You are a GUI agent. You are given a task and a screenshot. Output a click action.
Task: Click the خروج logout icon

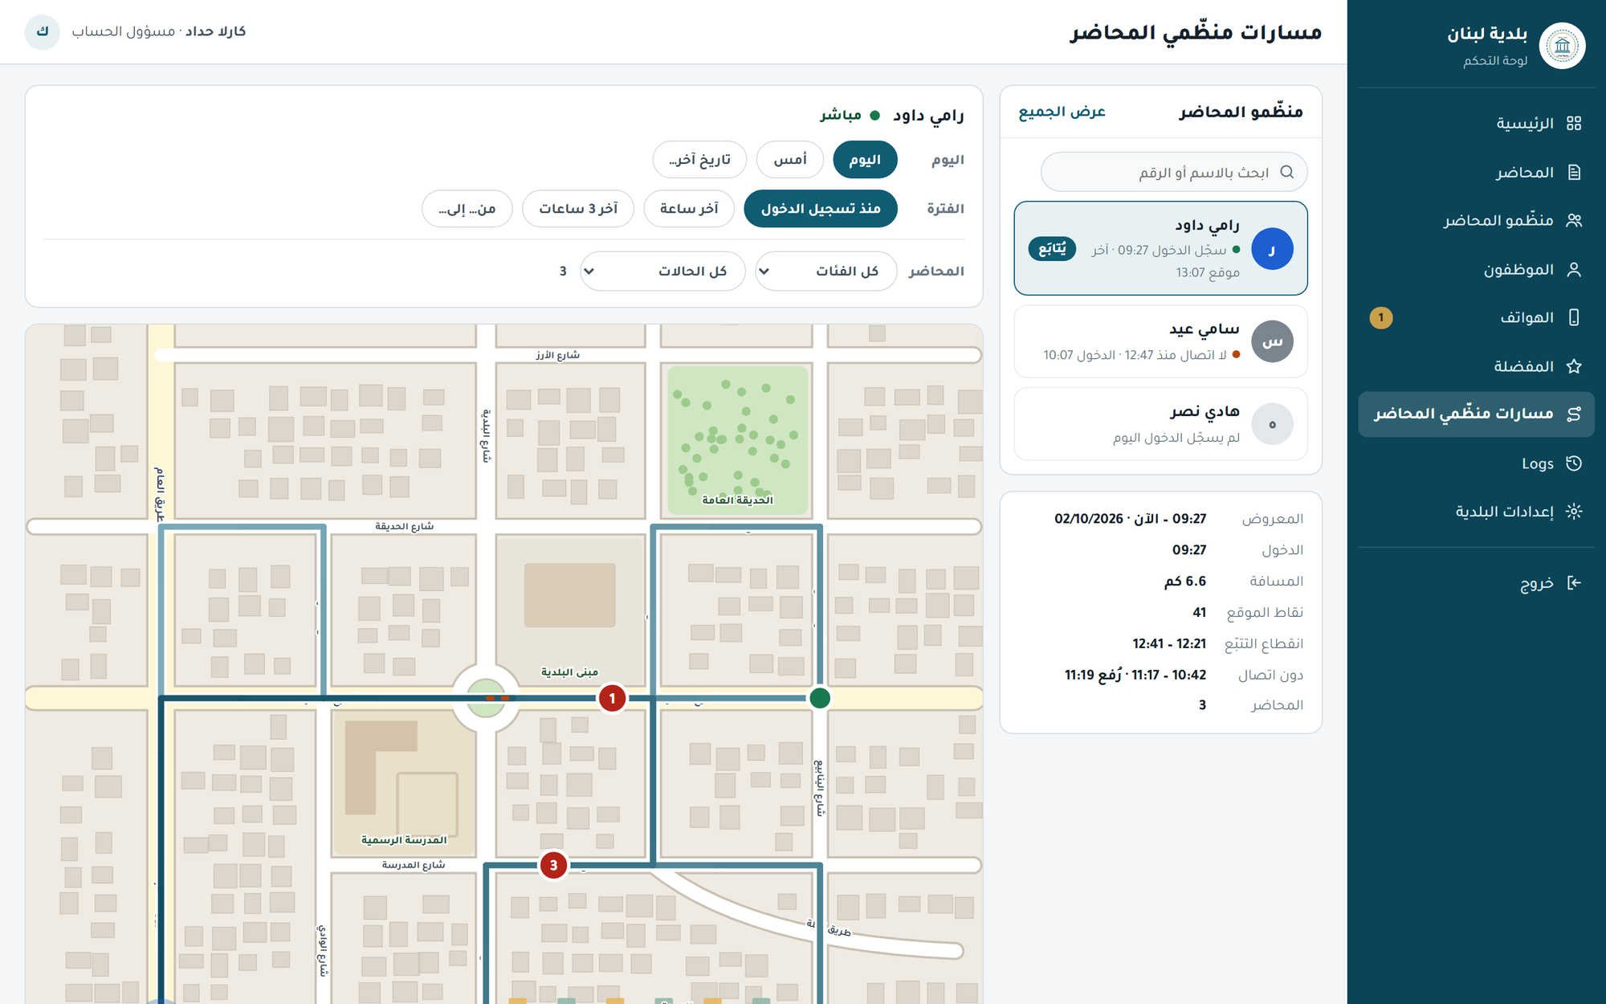pos(1574,582)
